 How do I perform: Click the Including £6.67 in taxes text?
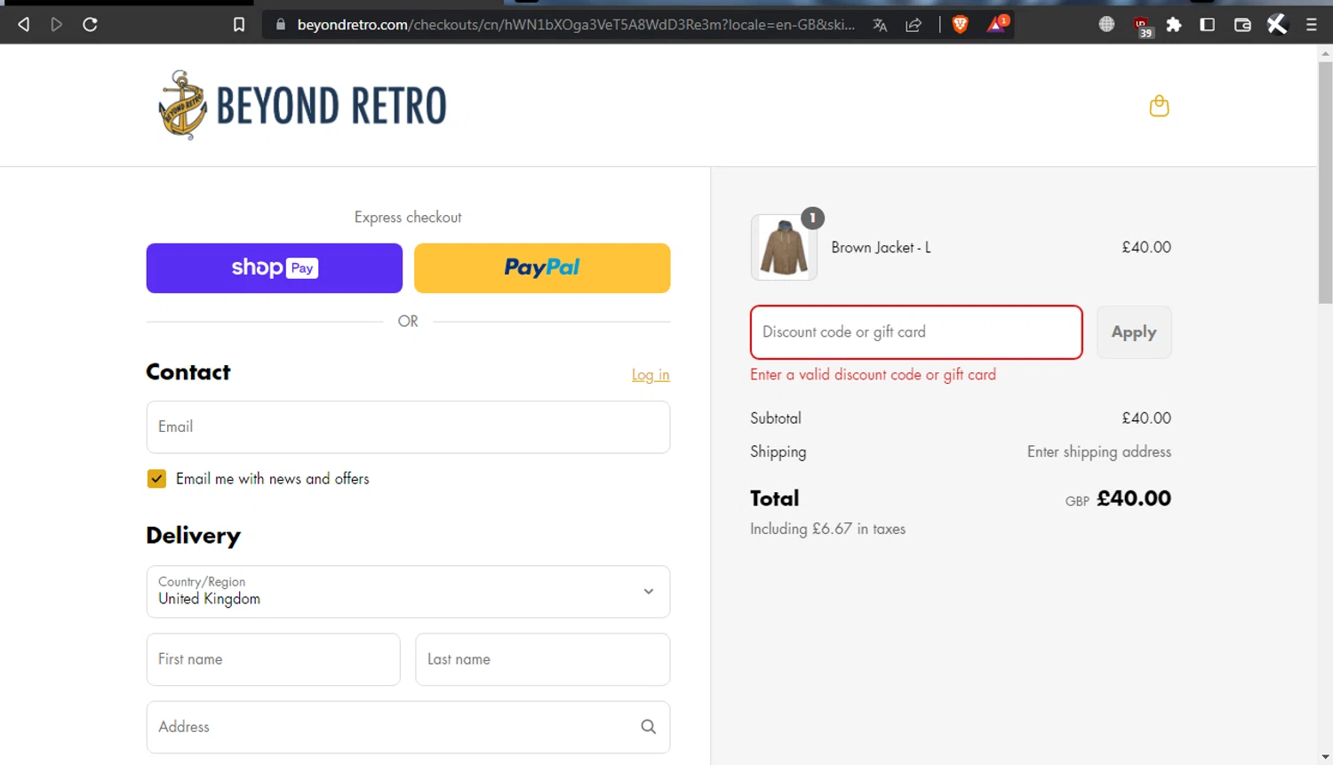coord(827,529)
